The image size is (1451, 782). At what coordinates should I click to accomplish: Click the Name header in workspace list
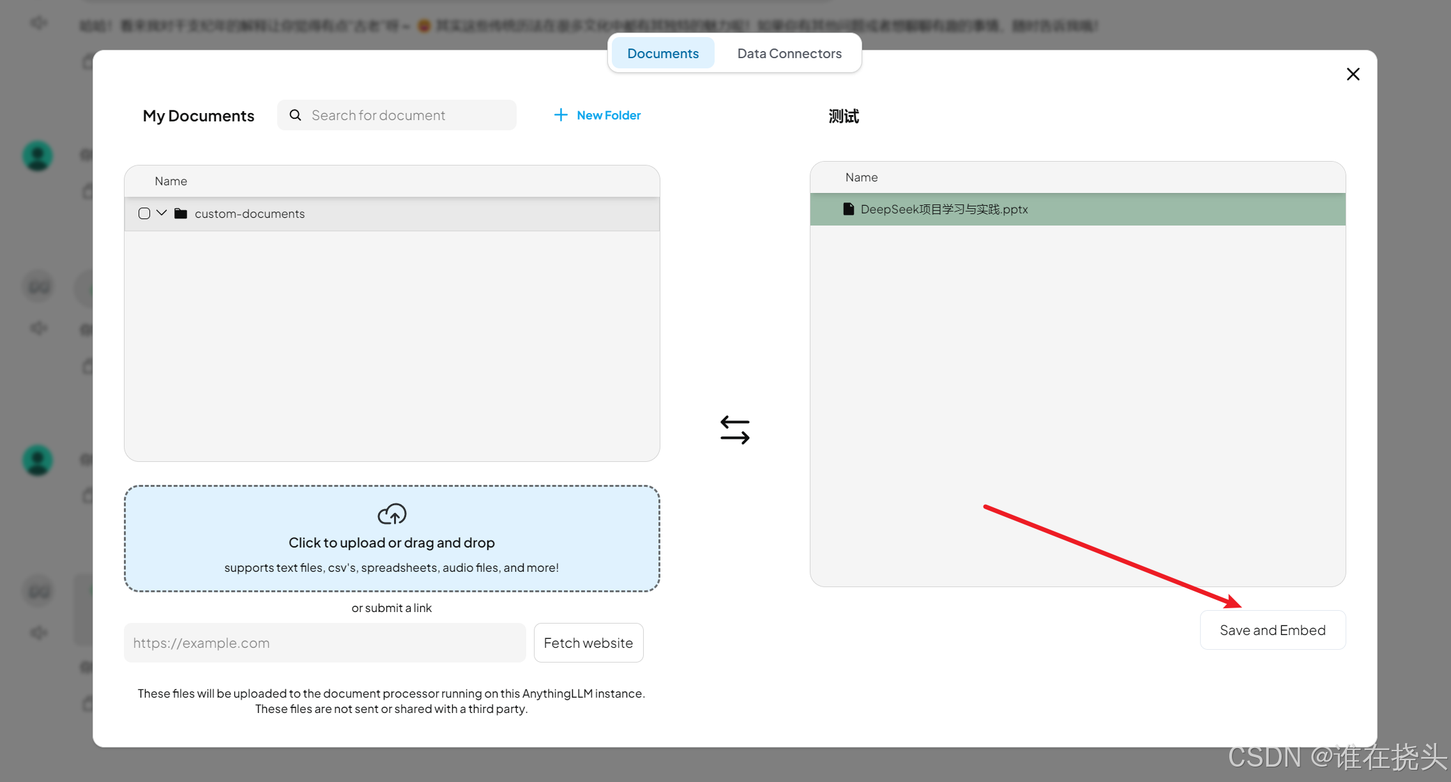861,177
